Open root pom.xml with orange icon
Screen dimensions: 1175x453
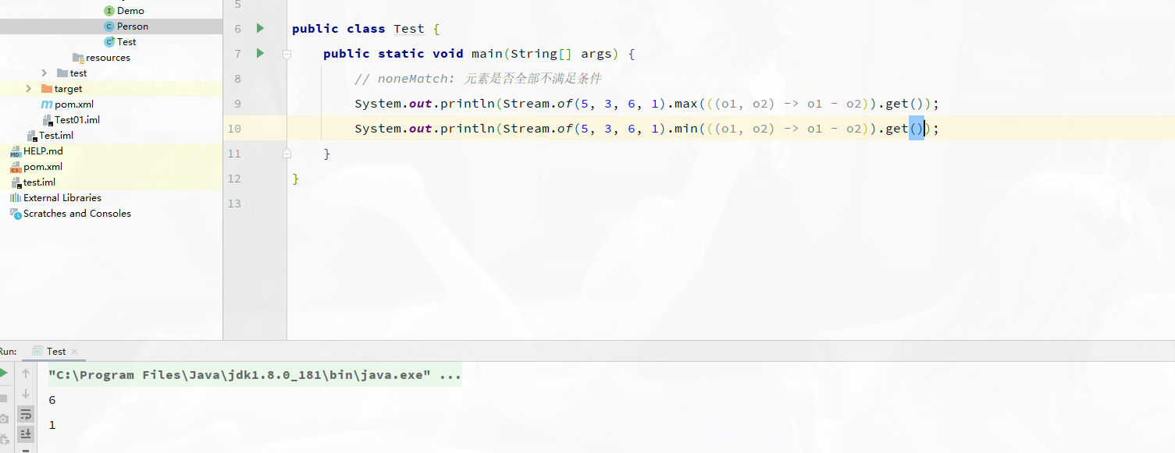[43, 166]
